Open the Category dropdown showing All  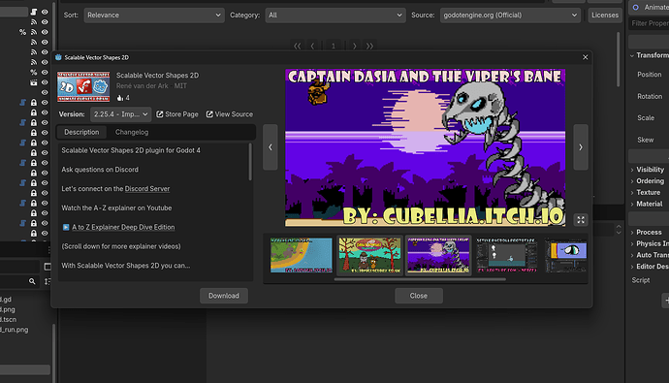point(334,15)
